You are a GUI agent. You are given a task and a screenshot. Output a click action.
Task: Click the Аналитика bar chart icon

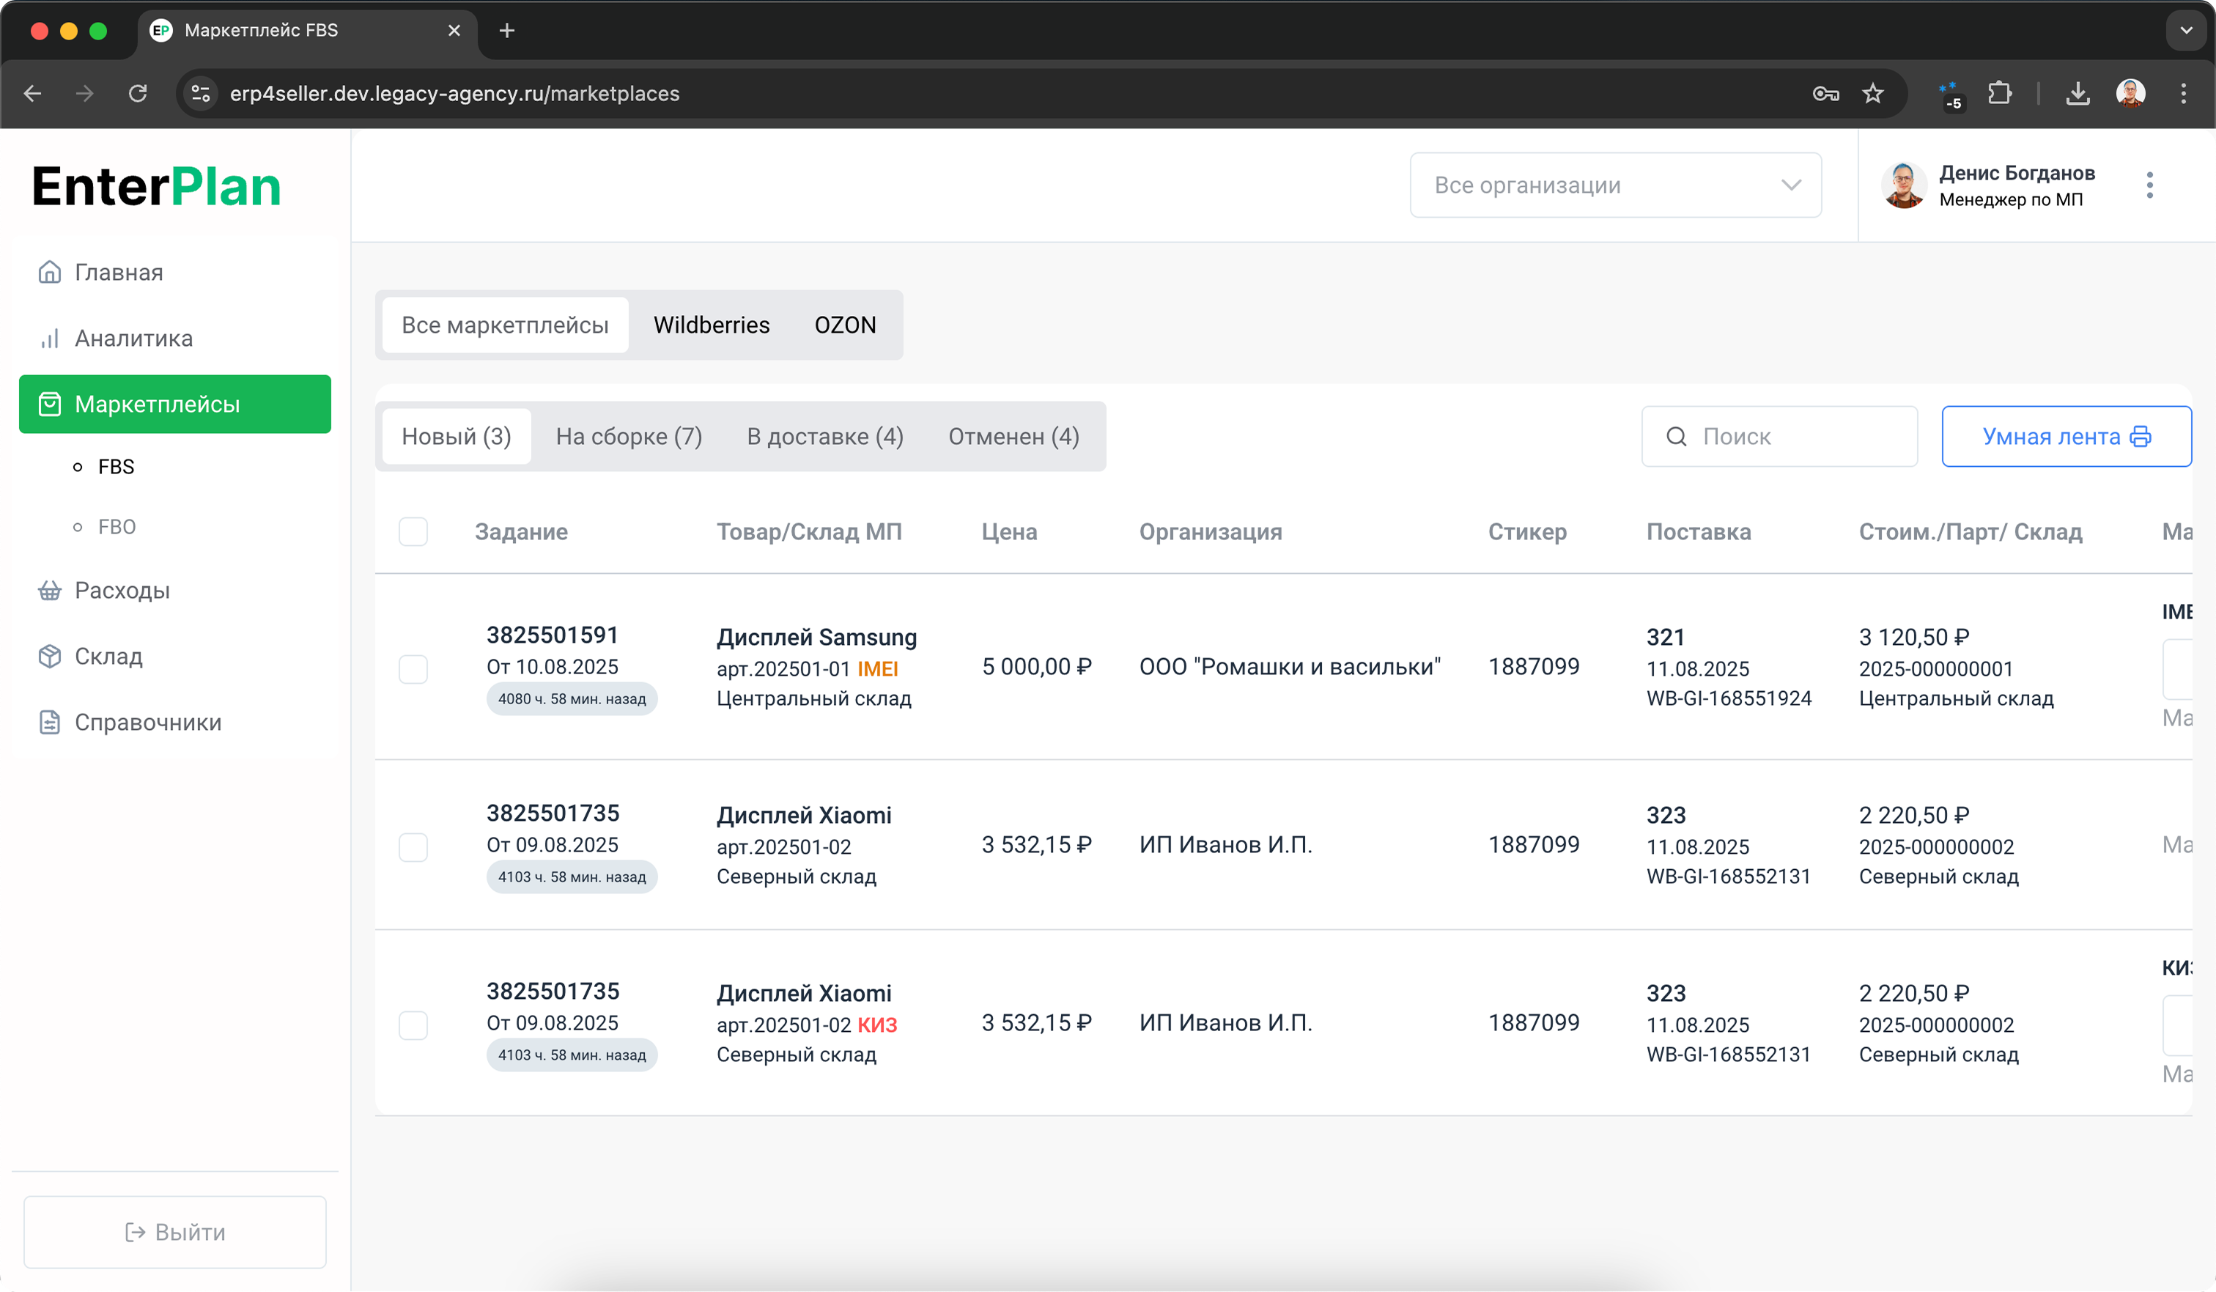49,338
